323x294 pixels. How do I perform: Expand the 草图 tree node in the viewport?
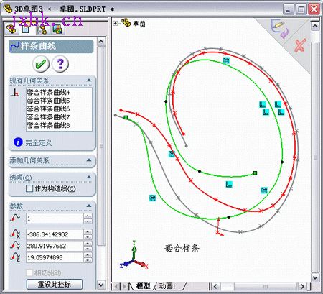coord(116,23)
